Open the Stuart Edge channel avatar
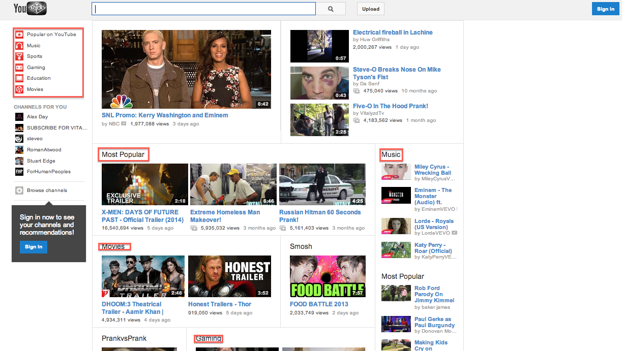This screenshot has width=622, height=351. point(19,161)
